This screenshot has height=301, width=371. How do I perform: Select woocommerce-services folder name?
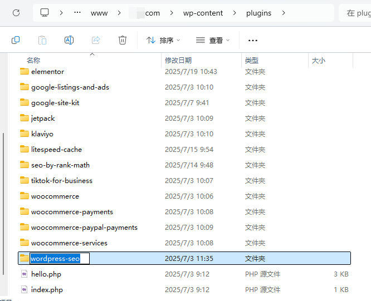click(69, 243)
